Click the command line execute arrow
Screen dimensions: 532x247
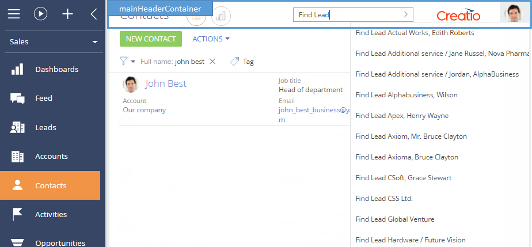pyautogui.click(x=406, y=14)
